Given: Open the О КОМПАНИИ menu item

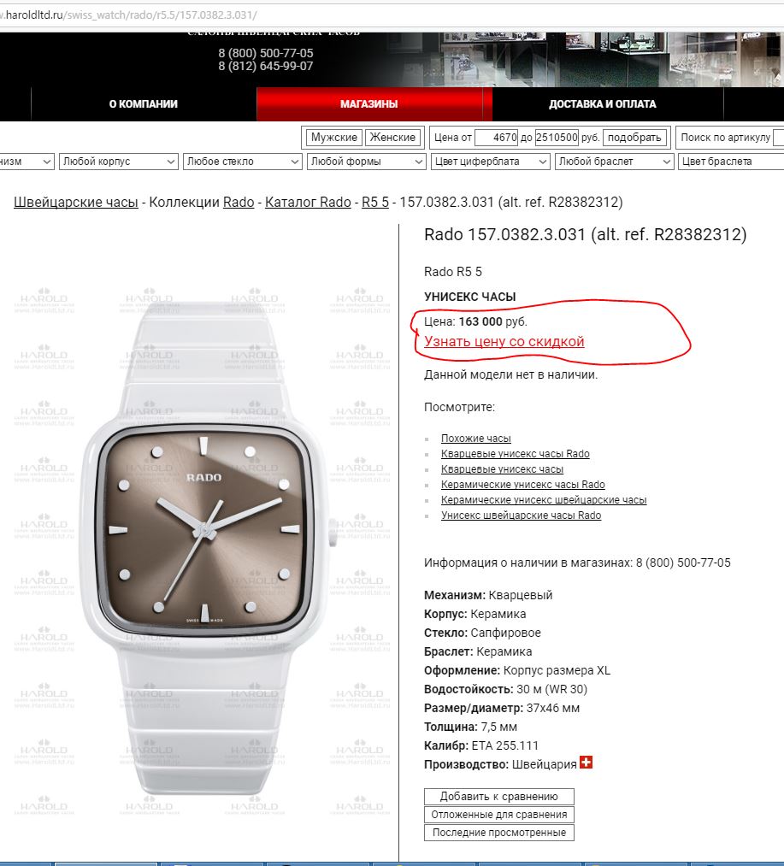Looking at the screenshot, I should coord(144,103).
